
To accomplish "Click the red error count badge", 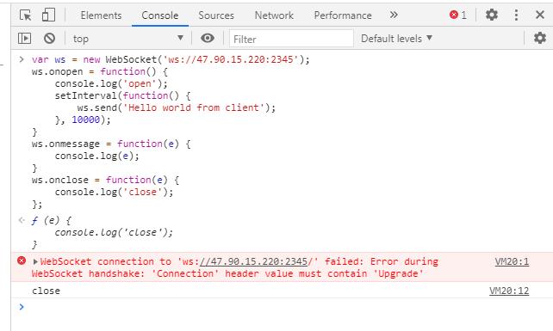I will pyautogui.click(x=457, y=15).
